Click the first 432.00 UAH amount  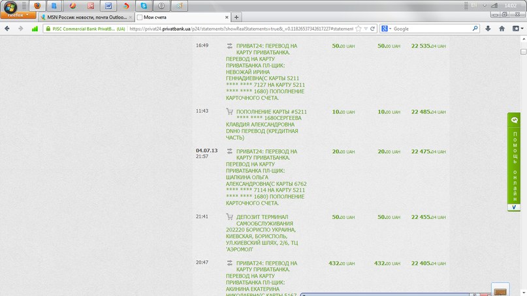tap(342, 263)
